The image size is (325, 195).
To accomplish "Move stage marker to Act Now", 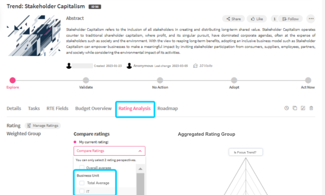I will (308, 81).
